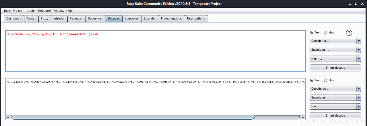Switch to the Comparer tab
This screenshot has height=126, width=367.
[x=131, y=19]
